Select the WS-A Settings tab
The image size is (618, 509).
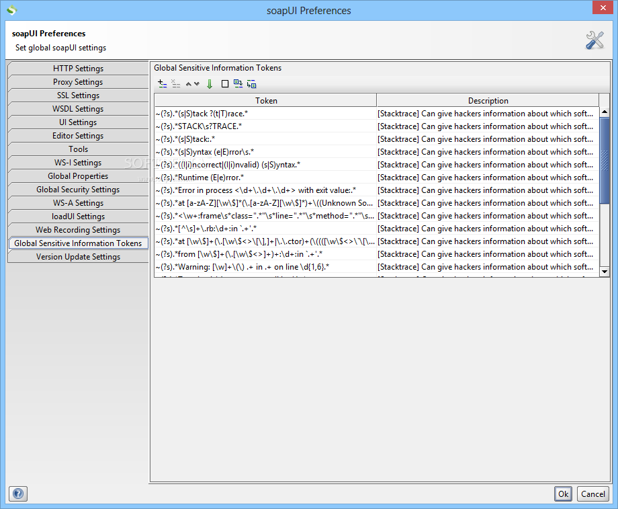point(78,202)
